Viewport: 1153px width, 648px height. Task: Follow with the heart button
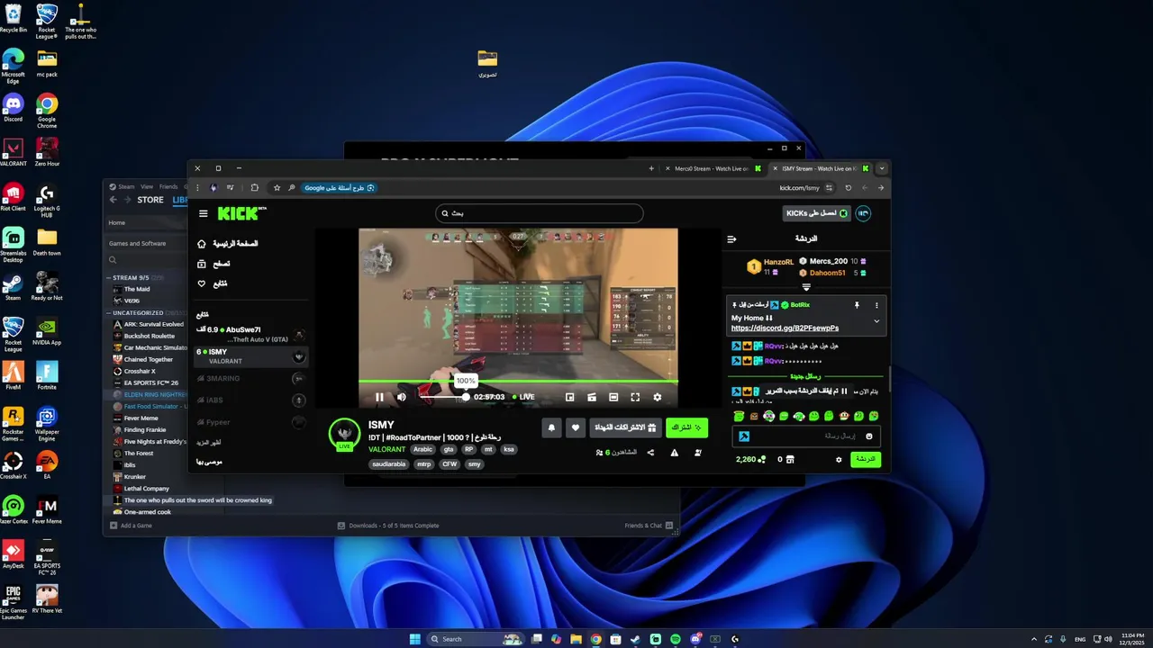pyautogui.click(x=576, y=427)
